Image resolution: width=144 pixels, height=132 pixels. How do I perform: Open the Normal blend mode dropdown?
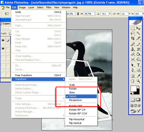point(6,28)
